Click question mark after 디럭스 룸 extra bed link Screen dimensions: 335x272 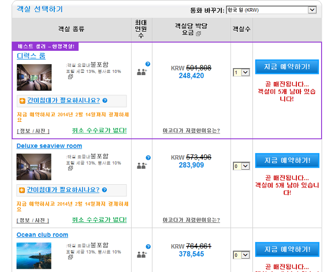point(105,100)
